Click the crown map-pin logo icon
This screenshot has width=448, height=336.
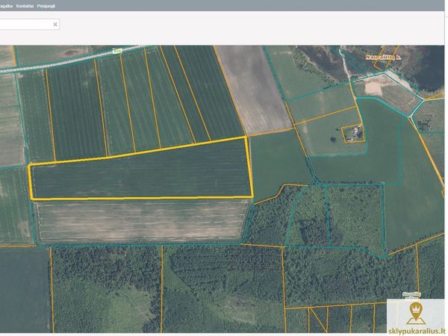[x=416, y=312]
